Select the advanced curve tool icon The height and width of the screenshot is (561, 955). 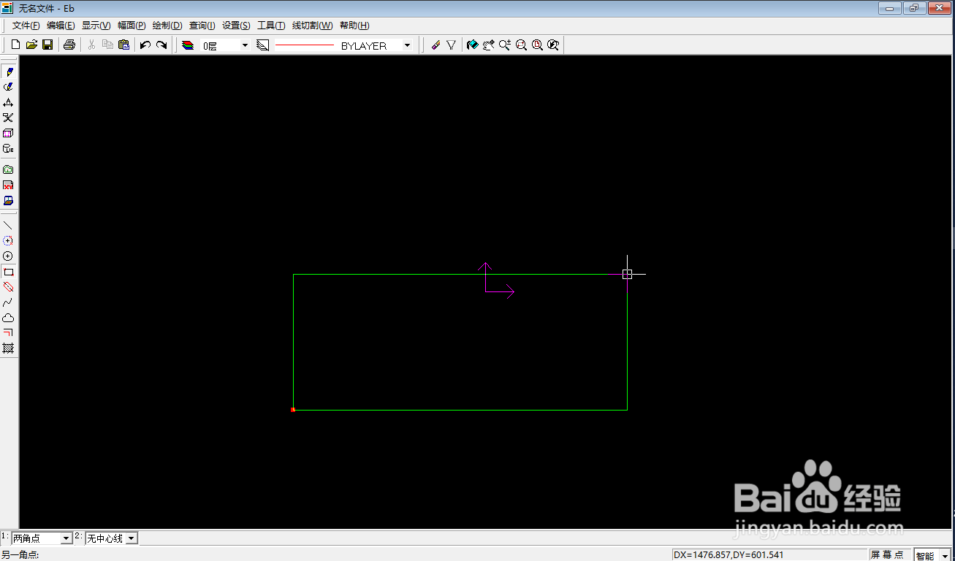click(9, 87)
